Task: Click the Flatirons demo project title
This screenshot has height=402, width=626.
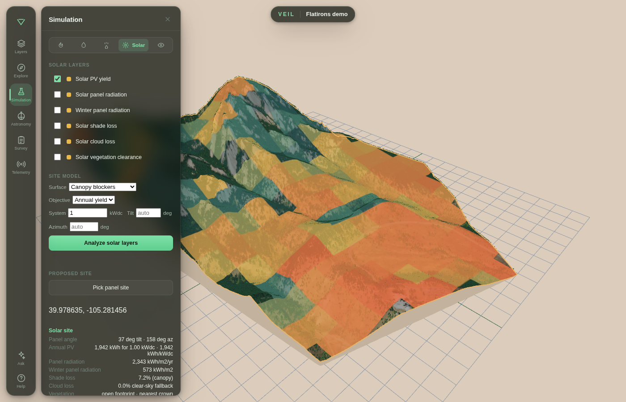Action: pos(327,14)
